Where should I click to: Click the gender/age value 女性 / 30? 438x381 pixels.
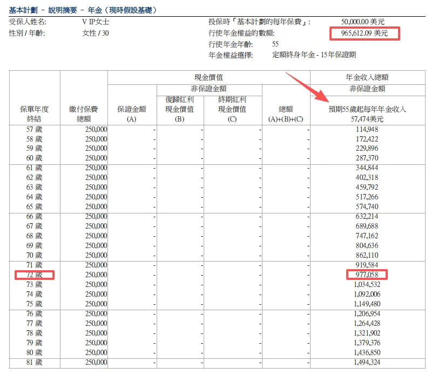96,34
